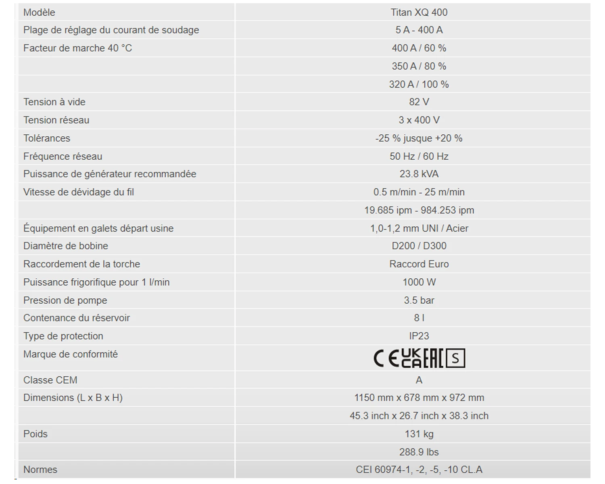
Task: Click the Modèle row label
Action: click(39, 13)
